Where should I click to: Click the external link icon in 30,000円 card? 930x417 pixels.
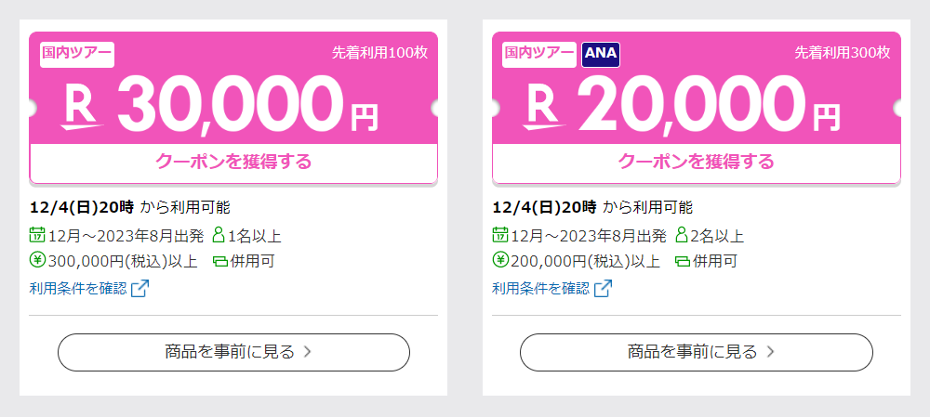(140, 289)
